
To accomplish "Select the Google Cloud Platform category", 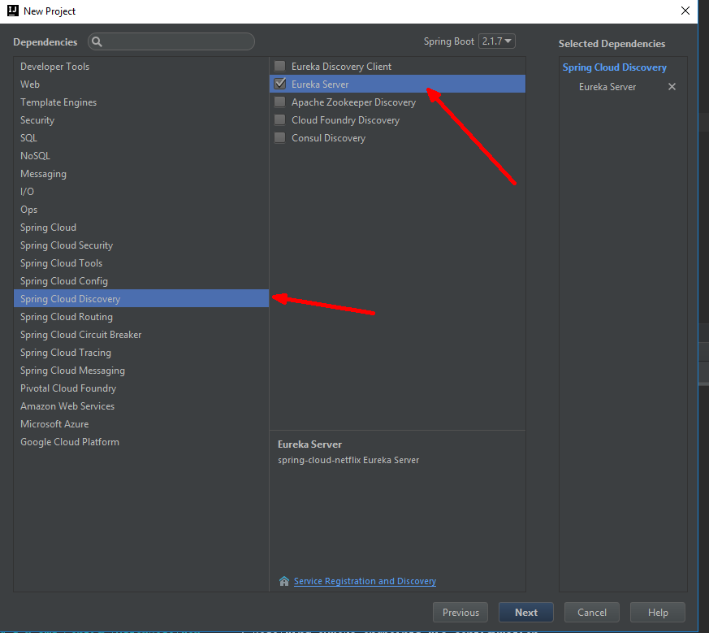I will tap(70, 441).
